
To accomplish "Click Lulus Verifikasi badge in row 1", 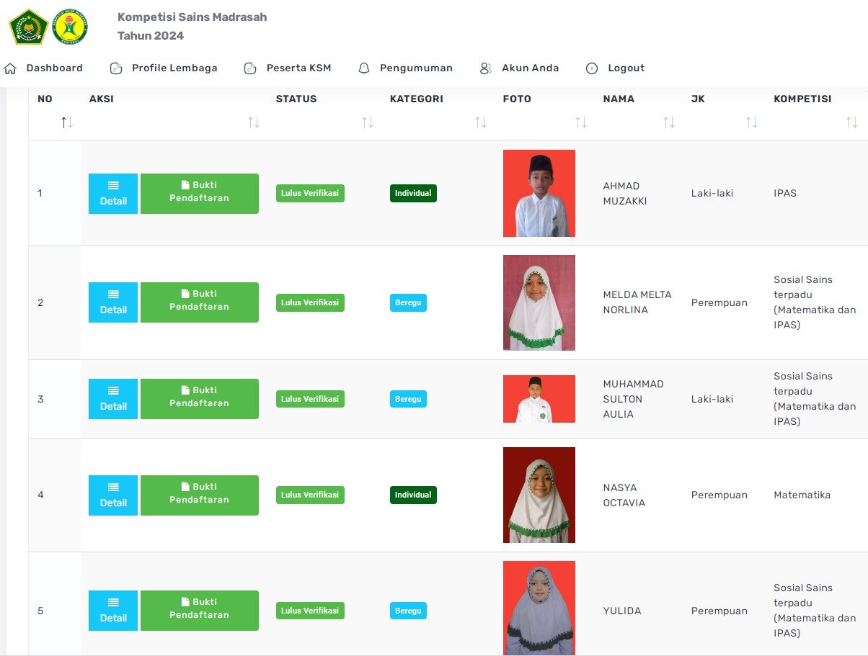I will click(x=310, y=193).
